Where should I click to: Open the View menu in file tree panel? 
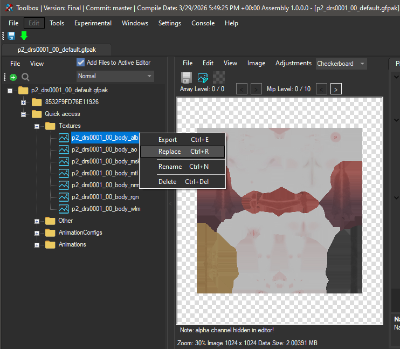coord(37,64)
